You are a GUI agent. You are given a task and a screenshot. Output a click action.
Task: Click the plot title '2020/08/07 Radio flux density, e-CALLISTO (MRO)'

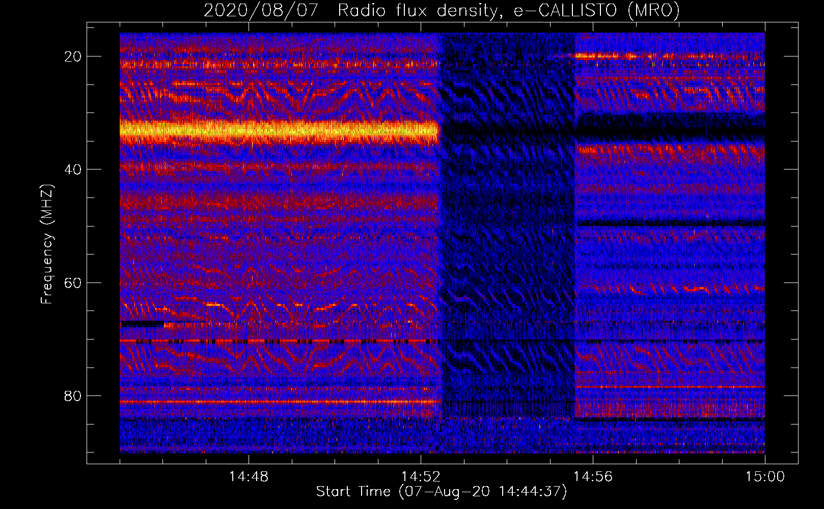[x=442, y=11]
